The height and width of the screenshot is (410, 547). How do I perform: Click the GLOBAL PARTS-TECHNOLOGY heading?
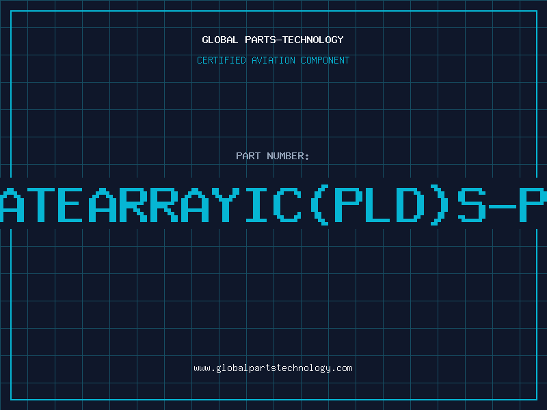[x=273, y=40]
